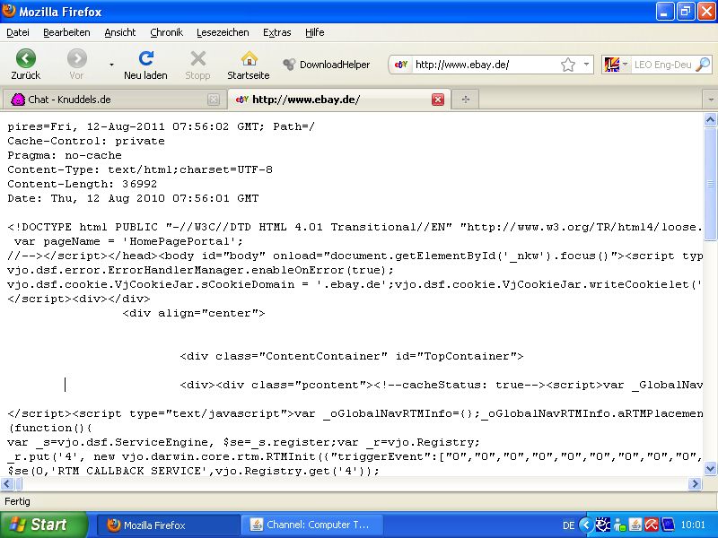Screen dimensions: 718x538
Task: Click the Knuddels tab favicon
Action: (18, 100)
